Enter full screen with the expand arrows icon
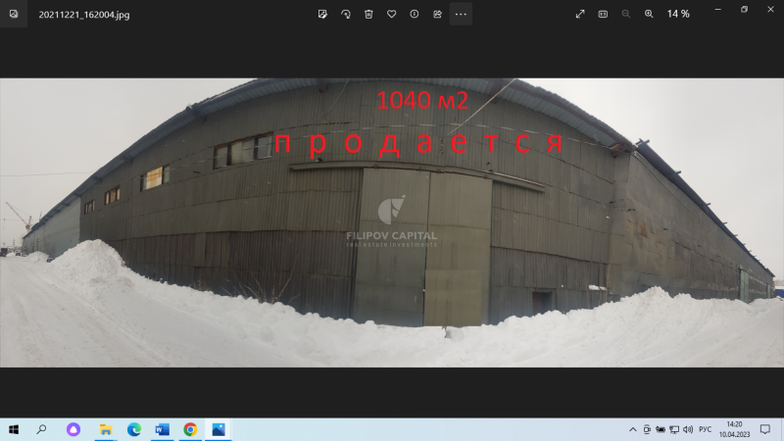The image size is (784, 441). point(580,14)
